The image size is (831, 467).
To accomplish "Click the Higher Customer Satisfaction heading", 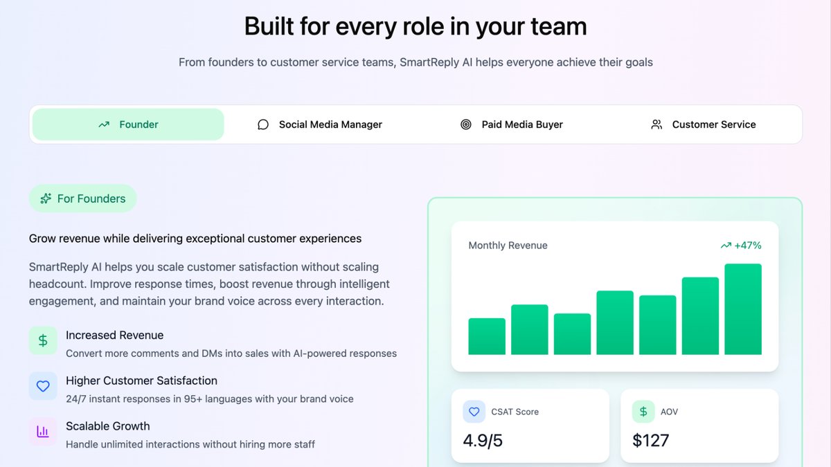I will tap(142, 381).
